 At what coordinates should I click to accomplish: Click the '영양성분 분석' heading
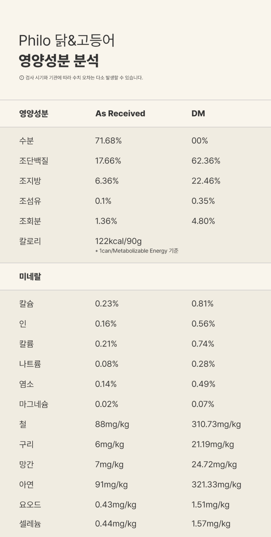tap(59, 61)
